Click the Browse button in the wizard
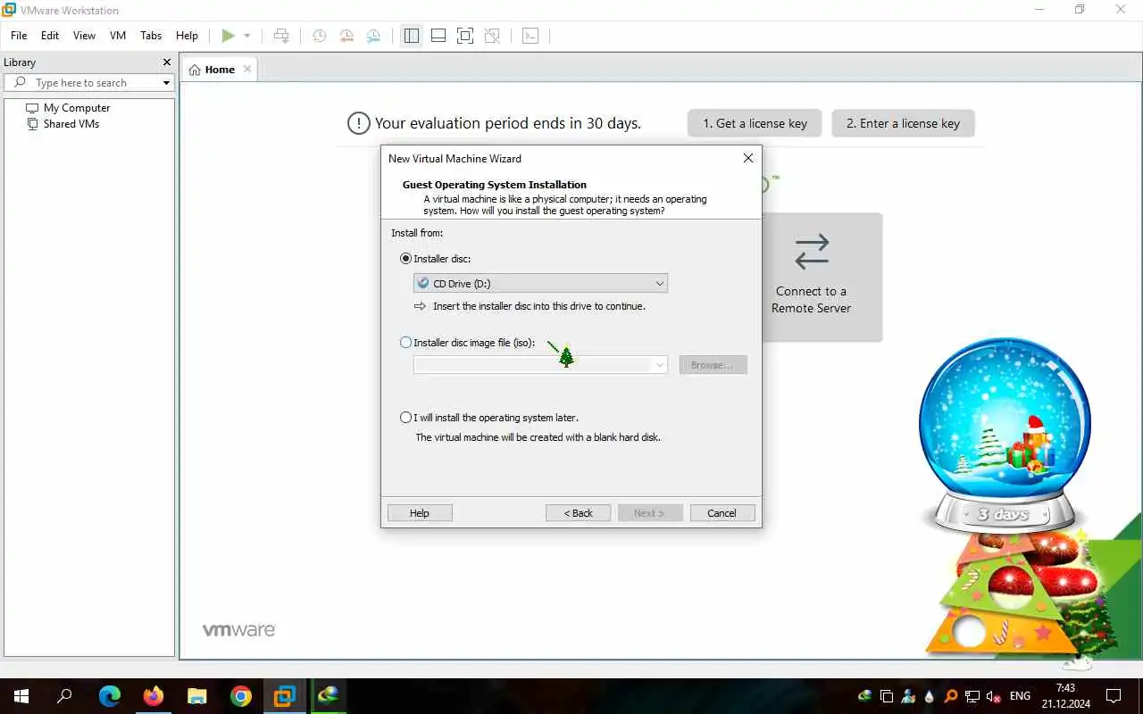This screenshot has height=714, width=1143. tap(713, 365)
